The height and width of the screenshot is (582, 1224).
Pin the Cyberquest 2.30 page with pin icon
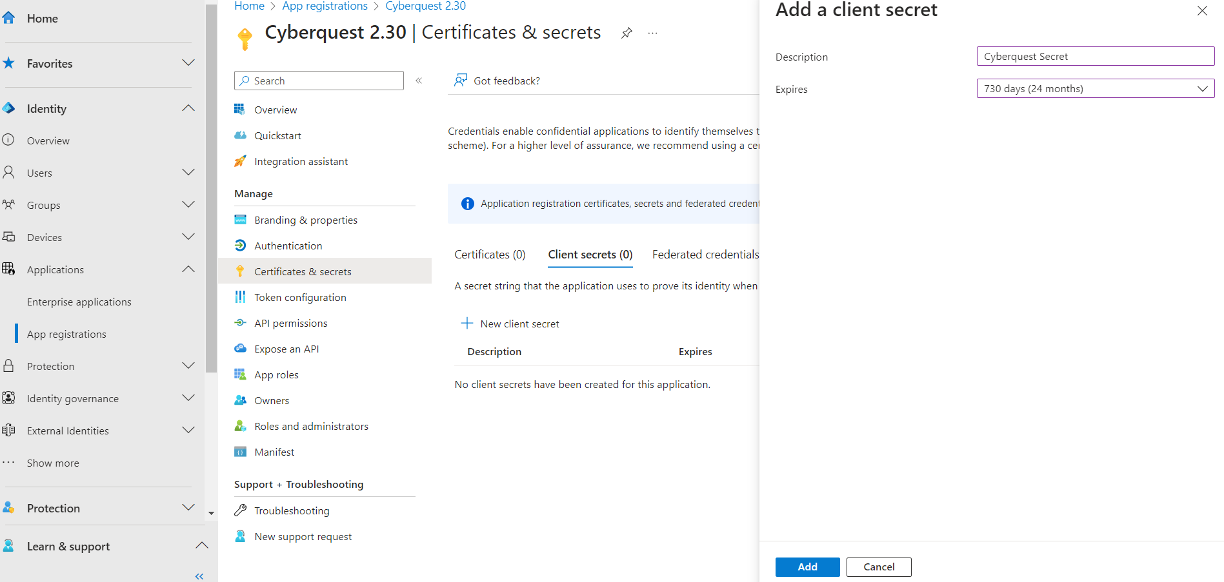627,33
